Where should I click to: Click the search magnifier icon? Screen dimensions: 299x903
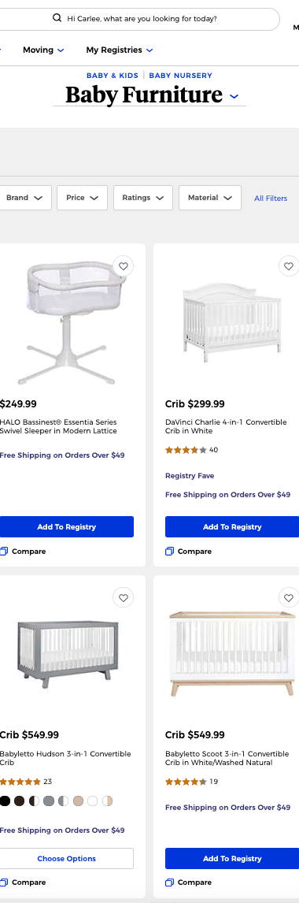tap(57, 18)
